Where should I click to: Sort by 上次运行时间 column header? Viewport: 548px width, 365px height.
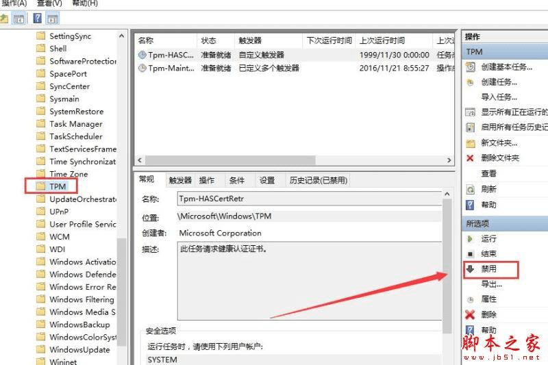click(395, 40)
